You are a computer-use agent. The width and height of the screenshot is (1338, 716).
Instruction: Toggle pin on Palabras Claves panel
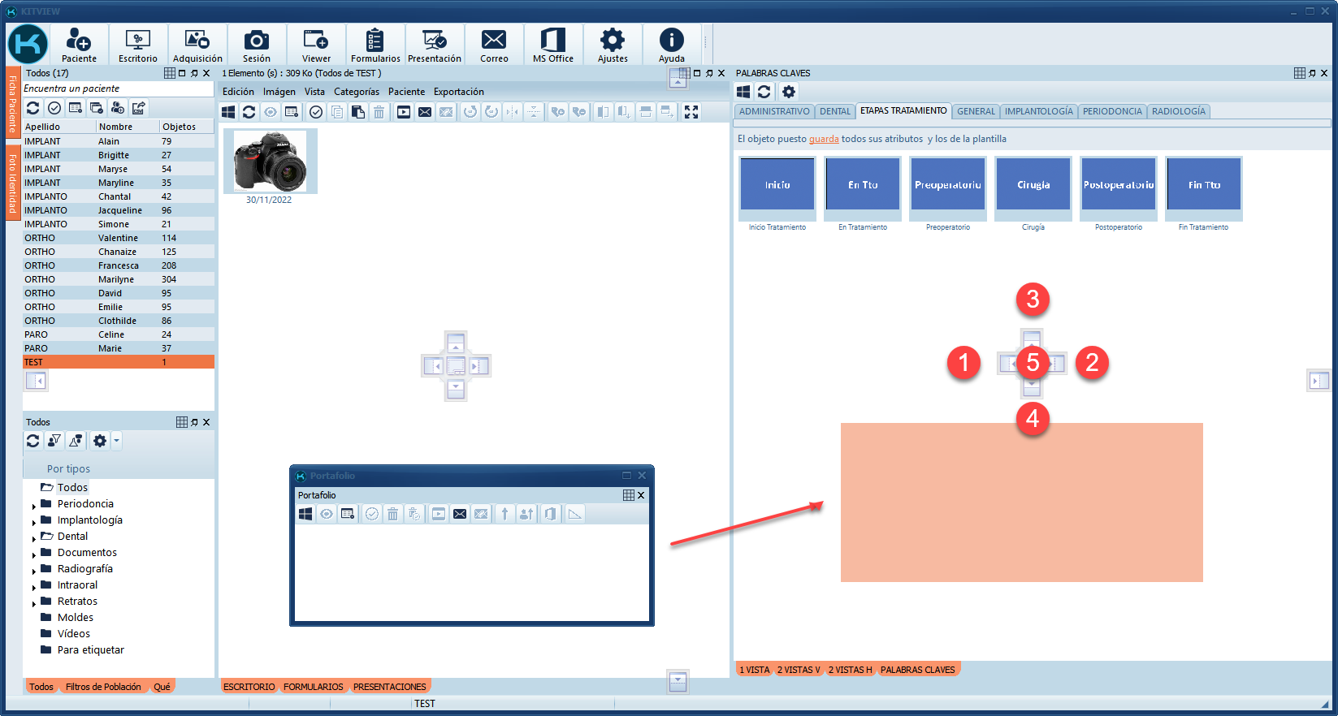[1312, 73]
